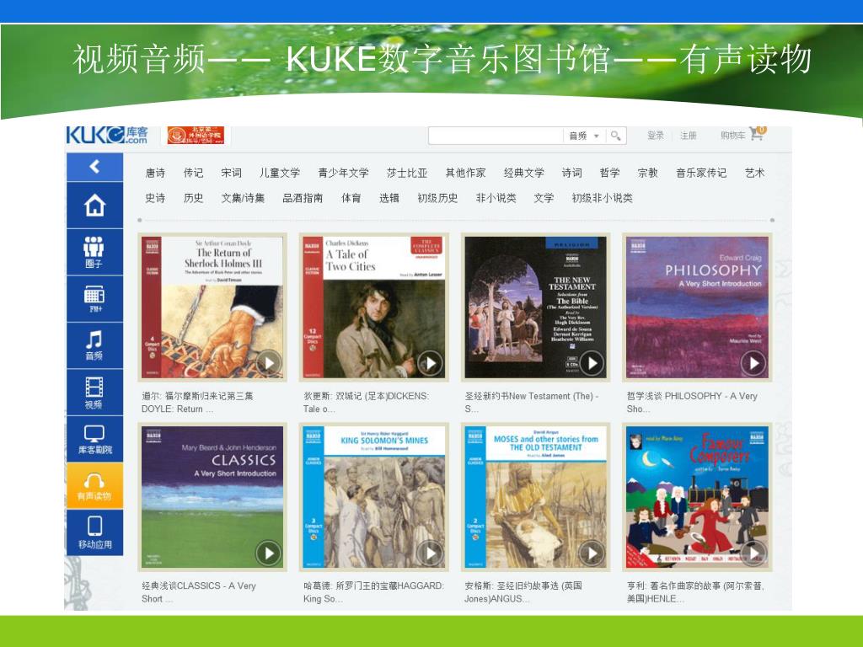This screenshot has width=863, height=647.
Task: Select the 初级历史 category
Action: [437, 198]
